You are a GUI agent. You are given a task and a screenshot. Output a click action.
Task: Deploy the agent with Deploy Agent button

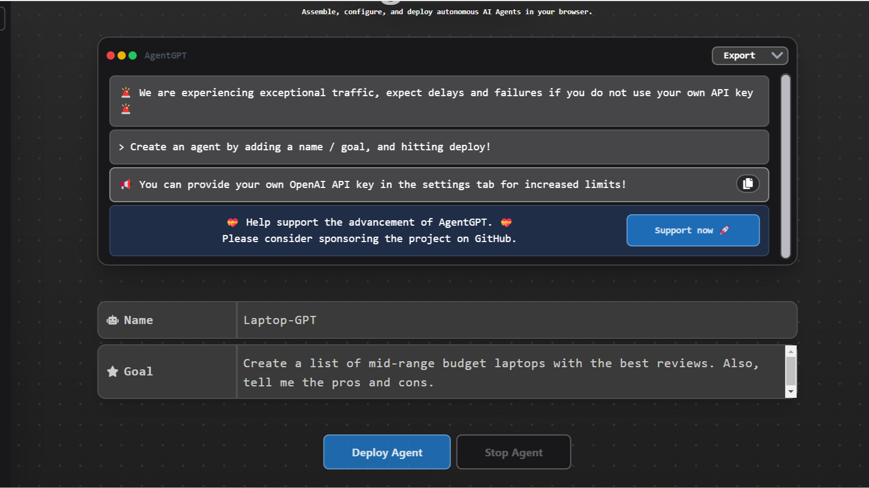[x=387, y=452]
